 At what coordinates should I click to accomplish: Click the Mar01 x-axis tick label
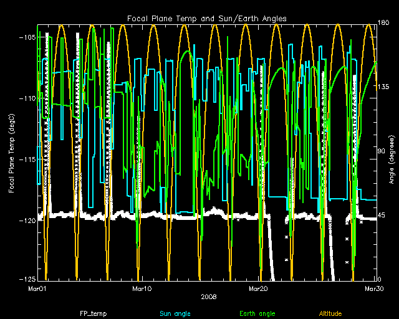point(37,288)
